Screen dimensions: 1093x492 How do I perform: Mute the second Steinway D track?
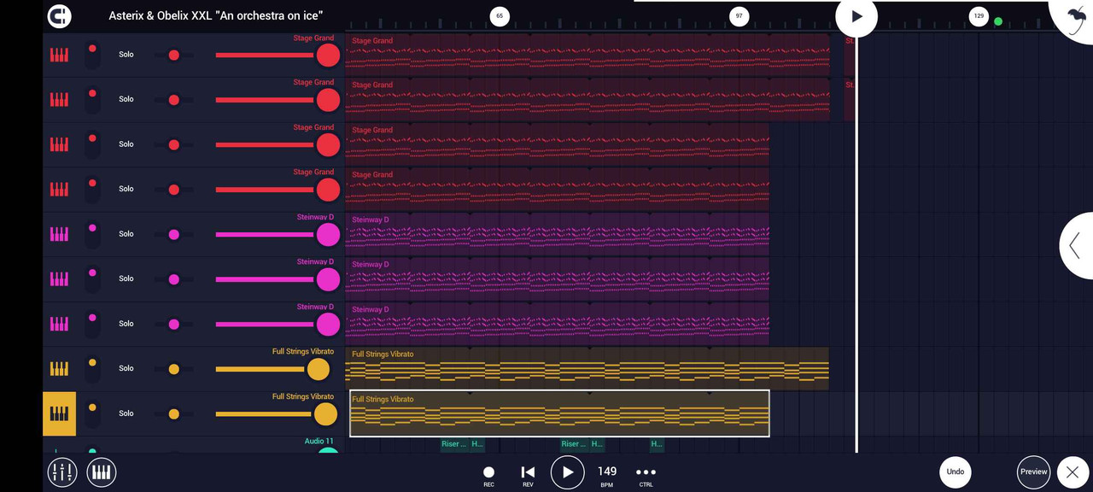pos(92,278)
